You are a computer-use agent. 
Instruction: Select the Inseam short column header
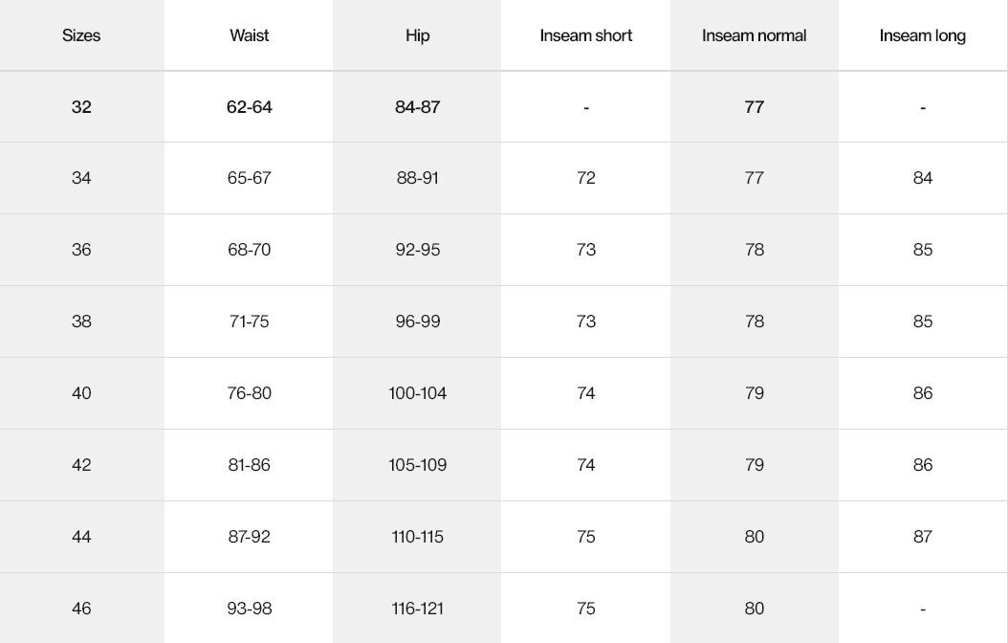coord(585,35)
